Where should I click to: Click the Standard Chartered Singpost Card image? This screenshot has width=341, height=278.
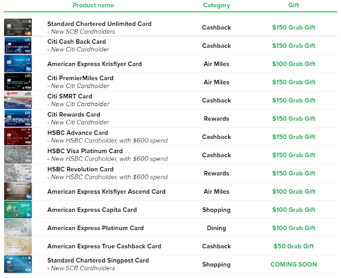(x=18, y=264)
